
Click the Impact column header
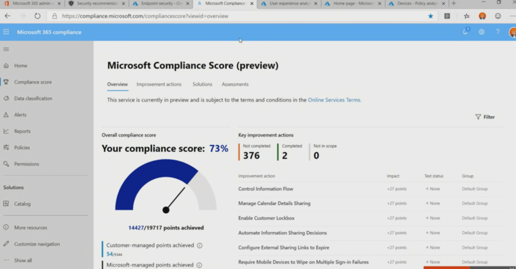(393, 176)
